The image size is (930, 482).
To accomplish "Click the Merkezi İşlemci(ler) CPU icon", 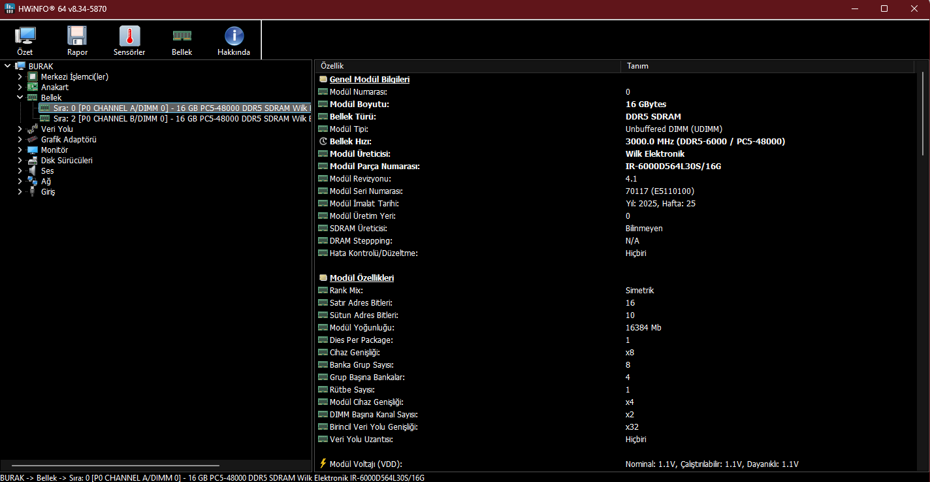I will [33, 76].
